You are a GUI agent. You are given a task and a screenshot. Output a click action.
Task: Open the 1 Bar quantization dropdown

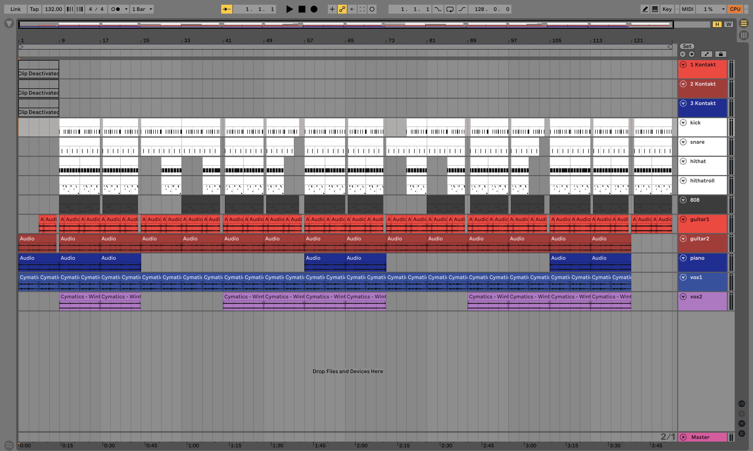pos(142,9)
